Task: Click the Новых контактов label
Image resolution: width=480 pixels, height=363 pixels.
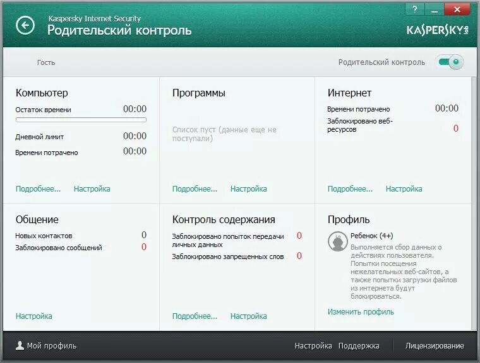Action: pyautogui.click(x=44, y=236)
